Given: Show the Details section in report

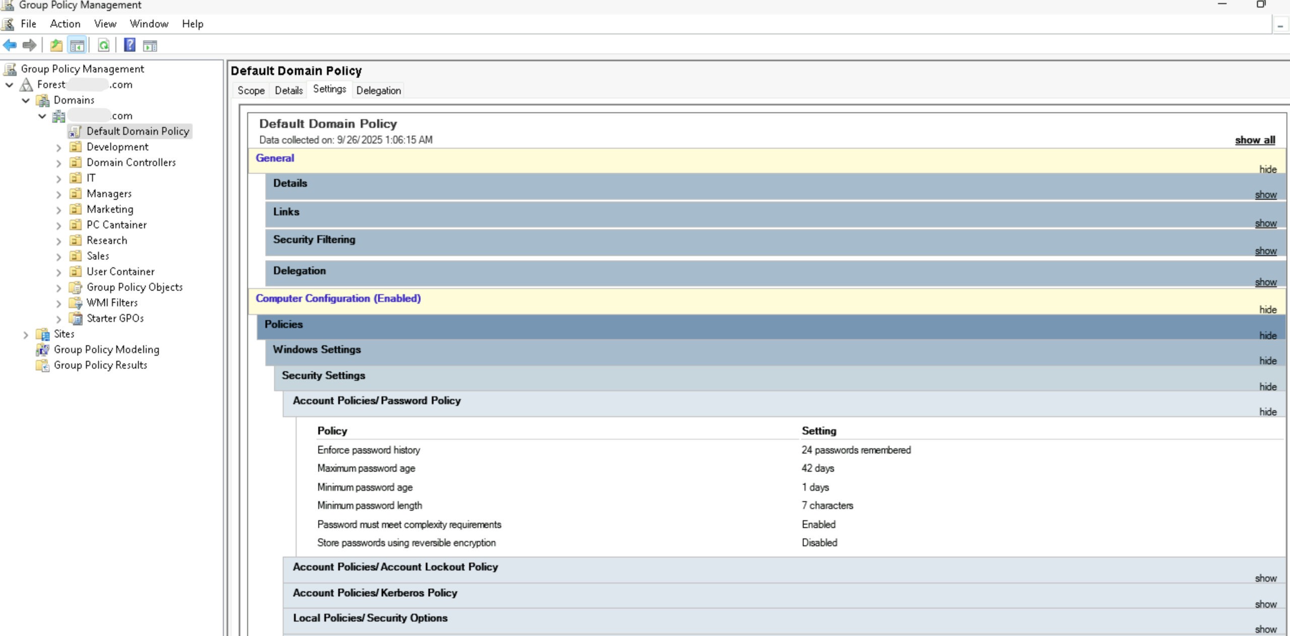Looking at the screenshot, I should point(1265,195).
